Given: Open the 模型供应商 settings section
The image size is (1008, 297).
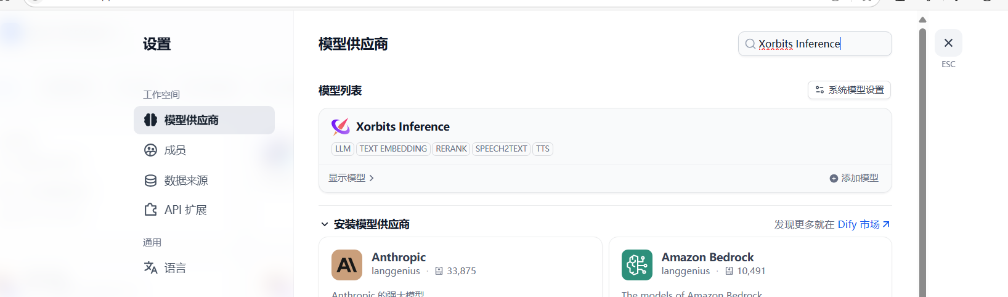Looking at the screenshot, I should click(204, 120).
